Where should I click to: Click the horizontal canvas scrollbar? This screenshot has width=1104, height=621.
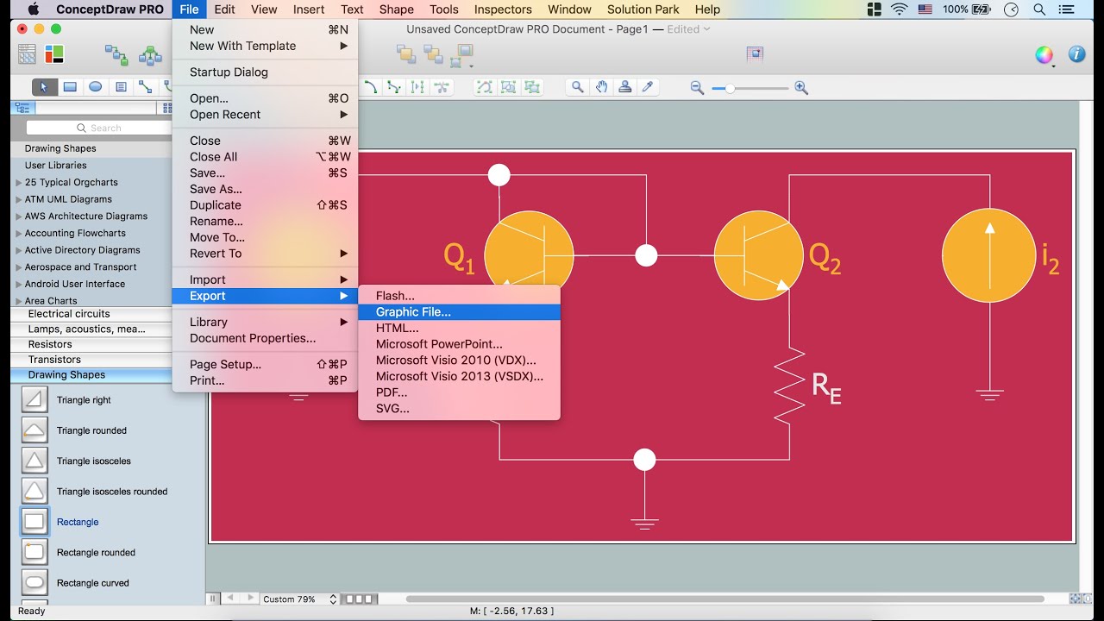pos(724,599)
